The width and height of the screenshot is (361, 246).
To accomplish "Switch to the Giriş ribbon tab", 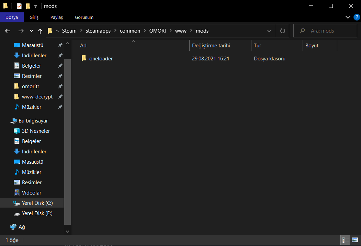I will (x=34, y=17).
